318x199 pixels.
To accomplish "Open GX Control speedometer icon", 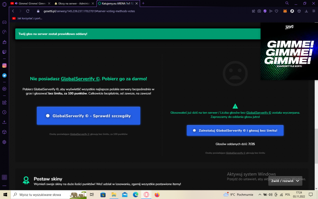I will tap(4, 32).
